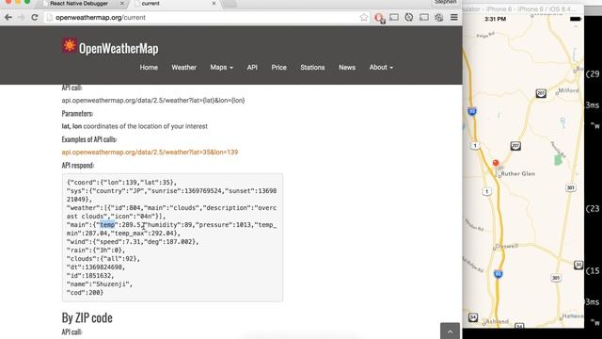Open the new tab button
The width and height of the screenshot is (602, 339).
[230, 4]
